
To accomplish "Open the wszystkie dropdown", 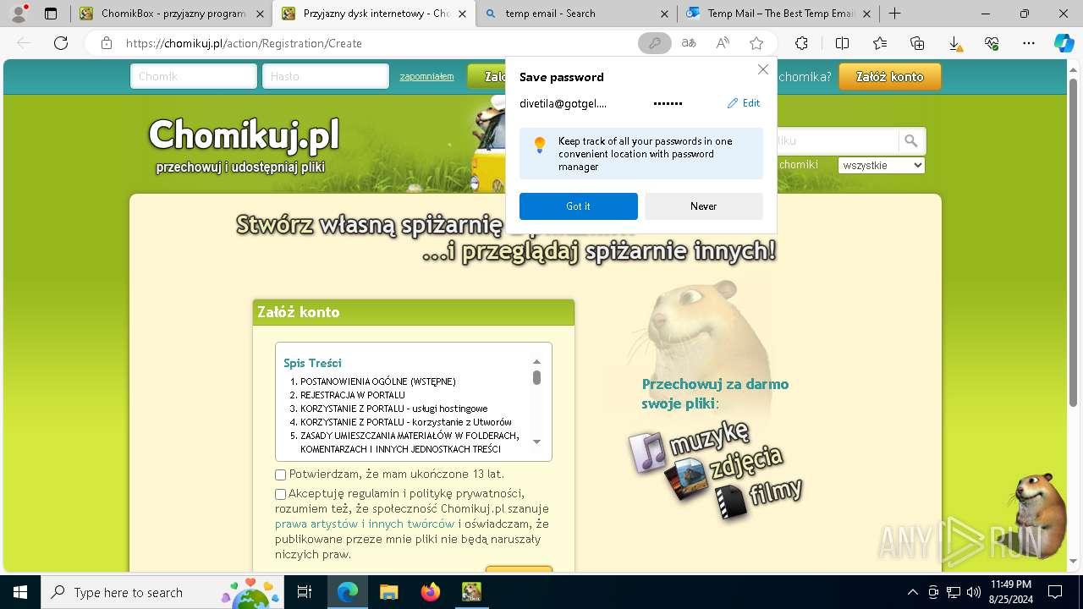I will click(x=882, y=165).
